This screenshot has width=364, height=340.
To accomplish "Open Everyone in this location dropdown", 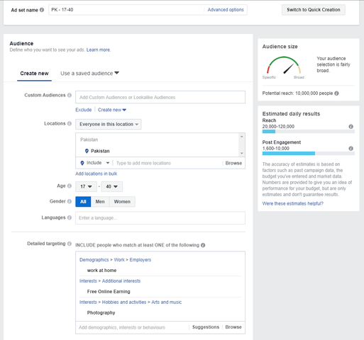I will click(109, 124).
